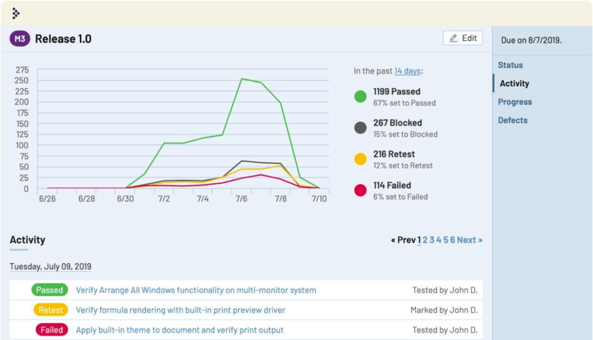Click the 6% set to Failed text
593x340 pixels.
pyautogui.click(x=401, y=197)
